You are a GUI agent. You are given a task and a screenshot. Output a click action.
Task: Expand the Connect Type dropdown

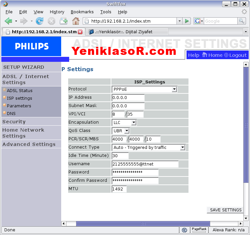pos(149,147)
